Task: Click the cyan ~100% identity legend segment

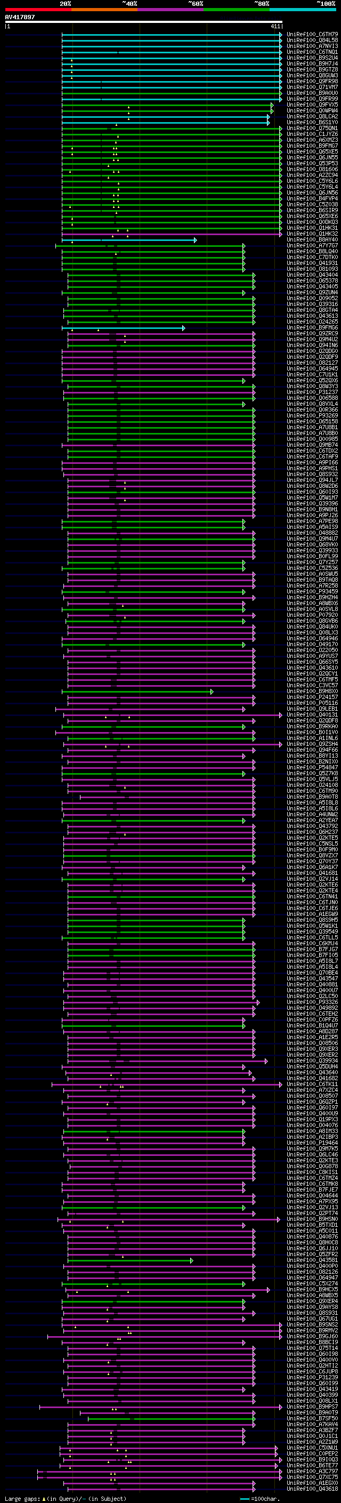Action: [303, 10]
